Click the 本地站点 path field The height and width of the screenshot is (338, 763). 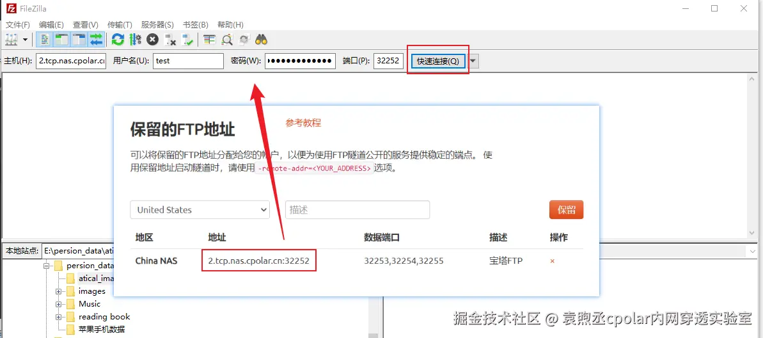coord(78,251)
